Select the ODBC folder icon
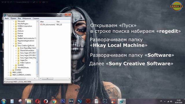185x104 pixels. (x=16, y=29)
